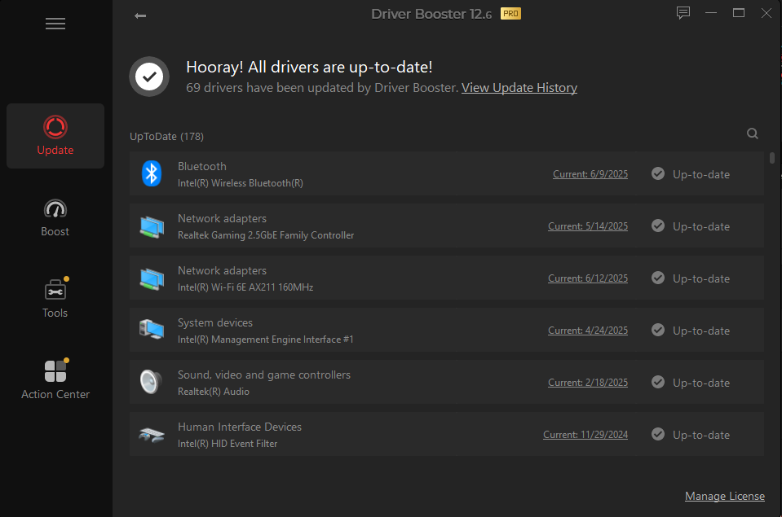Screen dimensions: 782x517
Task: Open the feedback chat icon
Action: [683, 12]
